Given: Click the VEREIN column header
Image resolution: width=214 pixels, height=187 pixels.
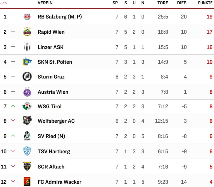Looking at the screenshot, I should (x=45, y=3).
